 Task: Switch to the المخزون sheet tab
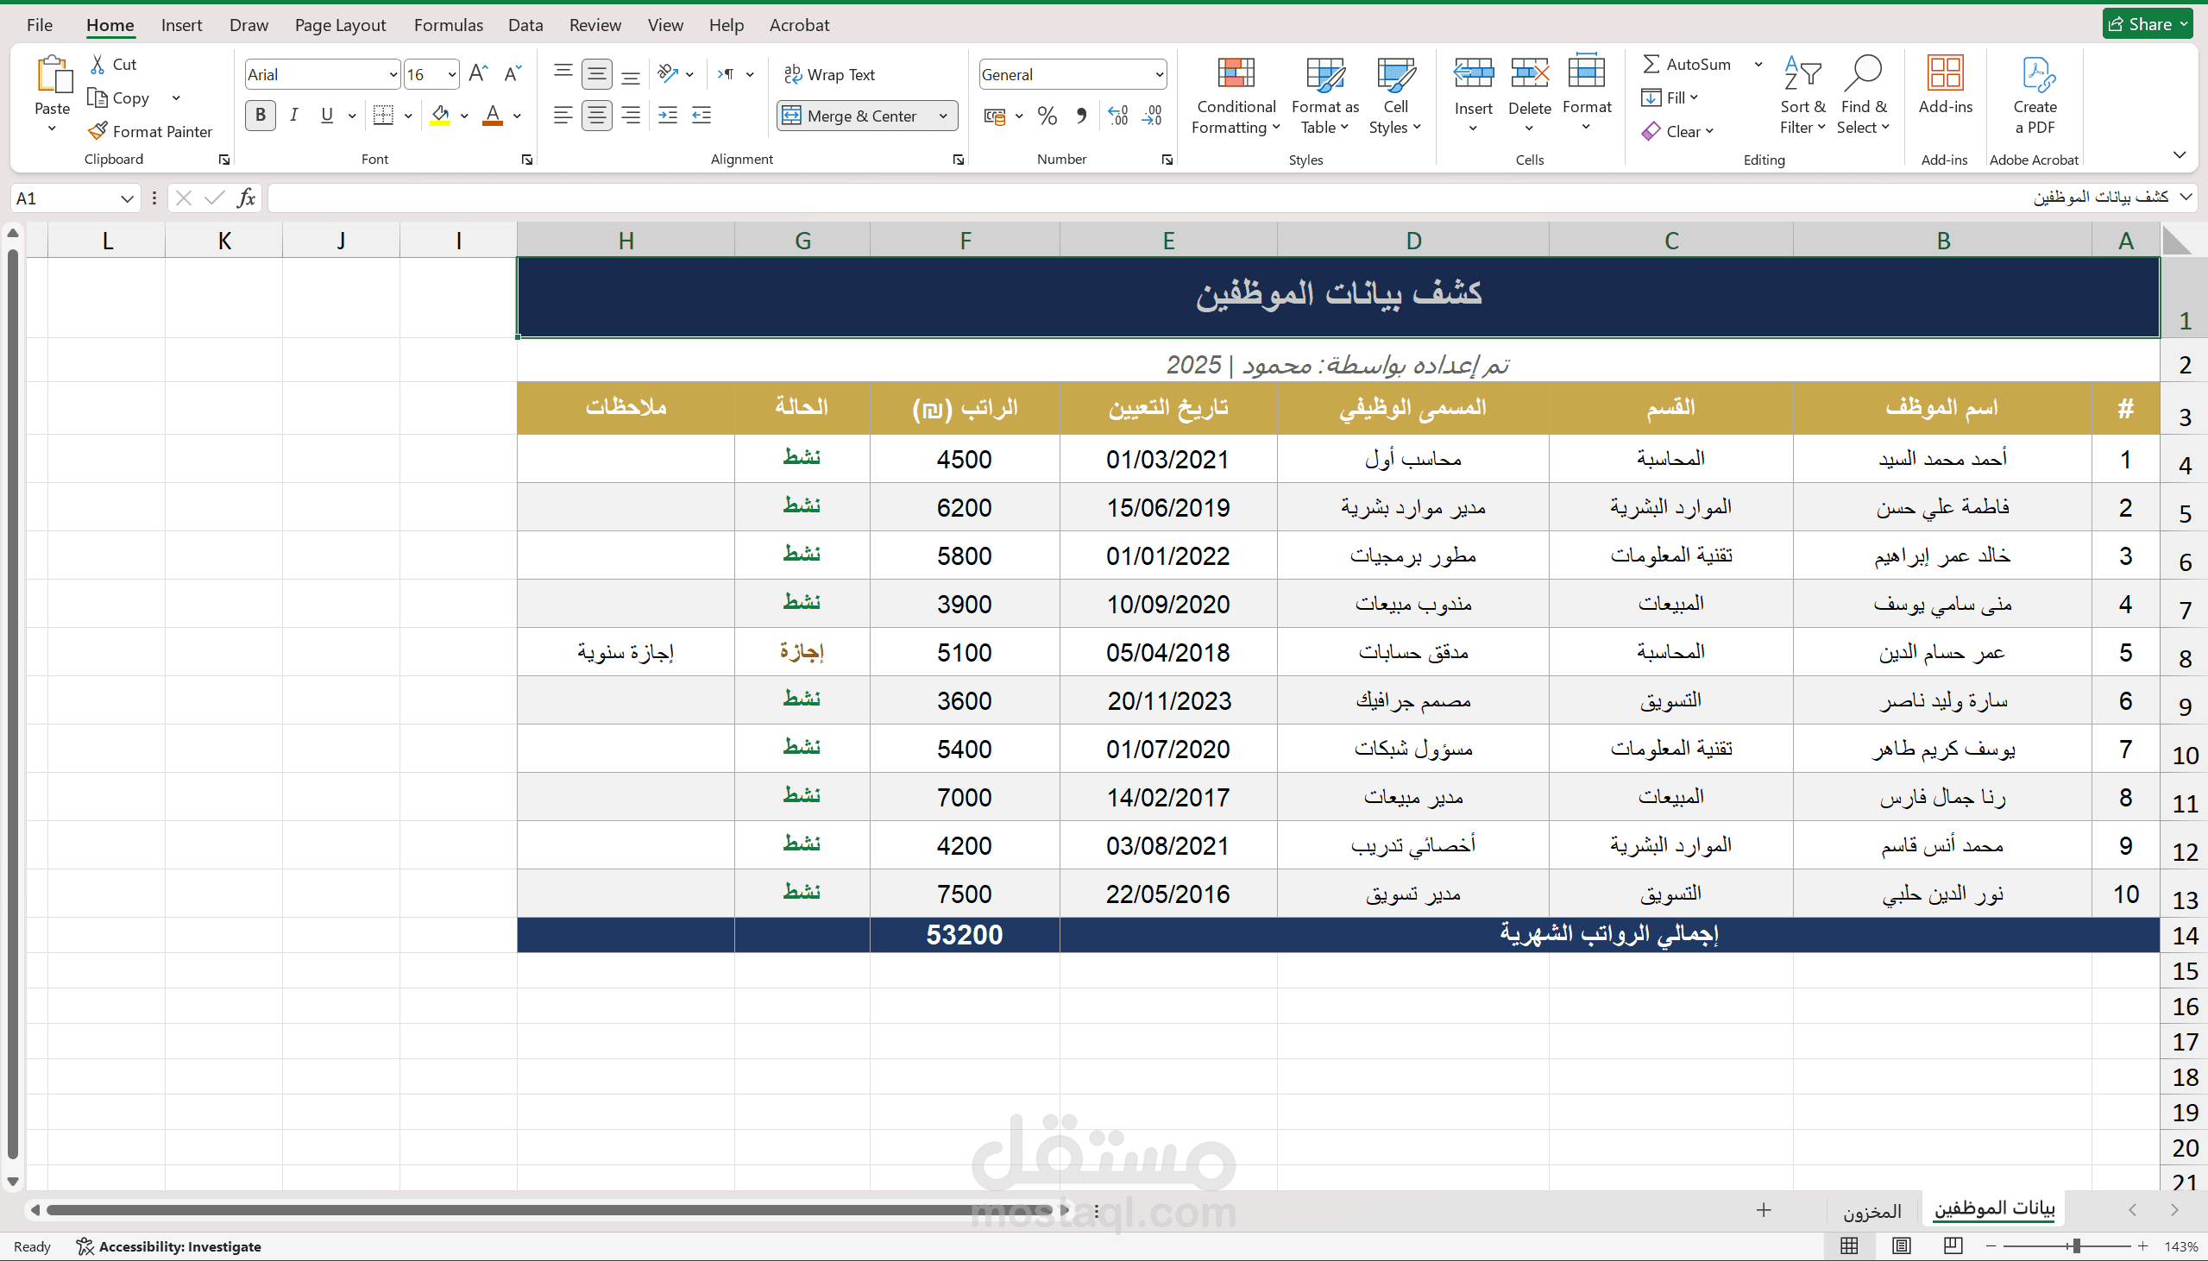pos(1871,1210)
